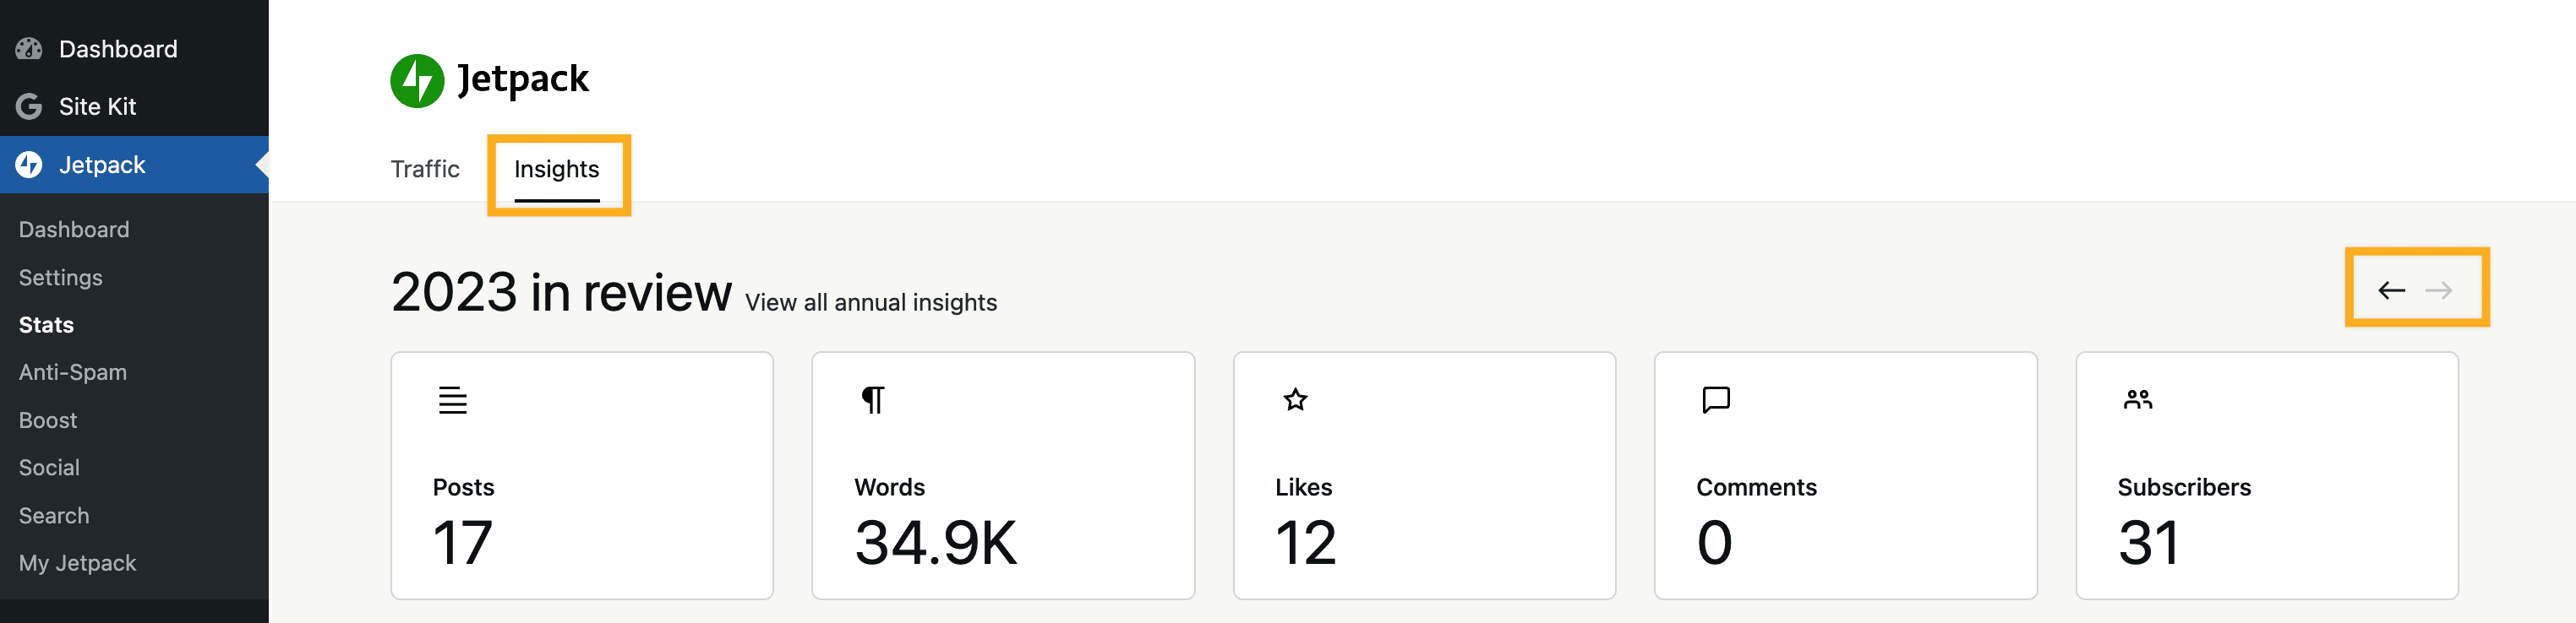Navigate to previous year using the left arrow
Screen dimensions: 2576x623
2392,290
